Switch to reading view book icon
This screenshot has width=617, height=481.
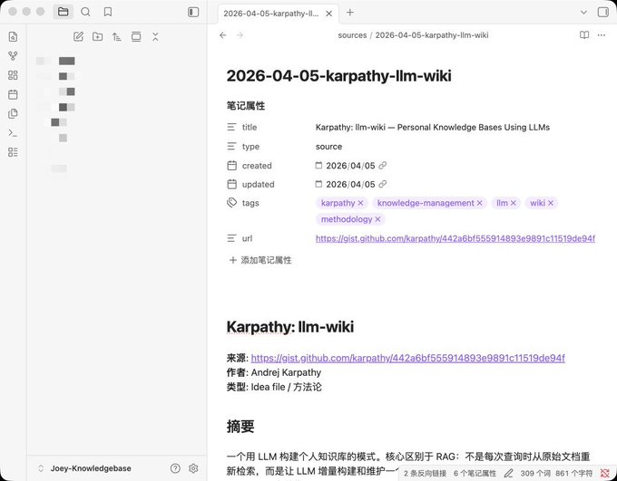[584, 35]
